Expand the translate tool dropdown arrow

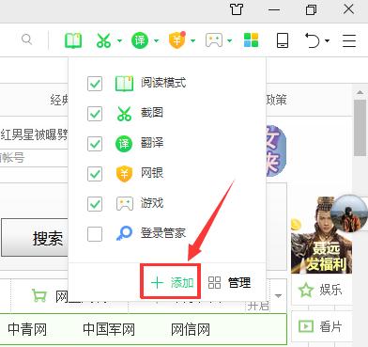(x=157, y=40)
